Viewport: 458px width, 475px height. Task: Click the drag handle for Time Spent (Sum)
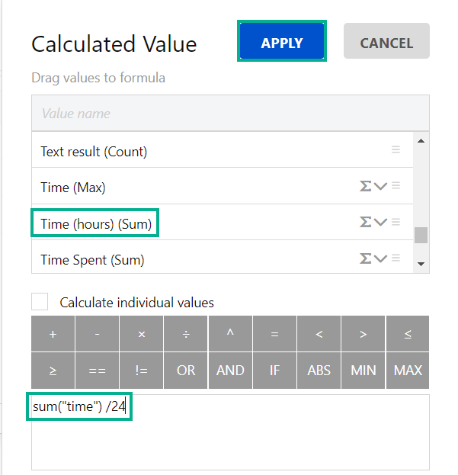[x=396, y=259]
